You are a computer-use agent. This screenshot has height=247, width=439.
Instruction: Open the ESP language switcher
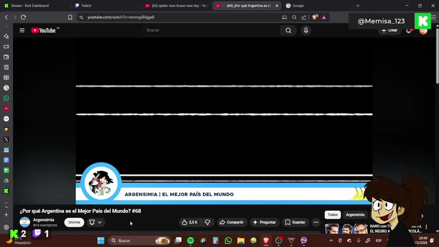379,240
